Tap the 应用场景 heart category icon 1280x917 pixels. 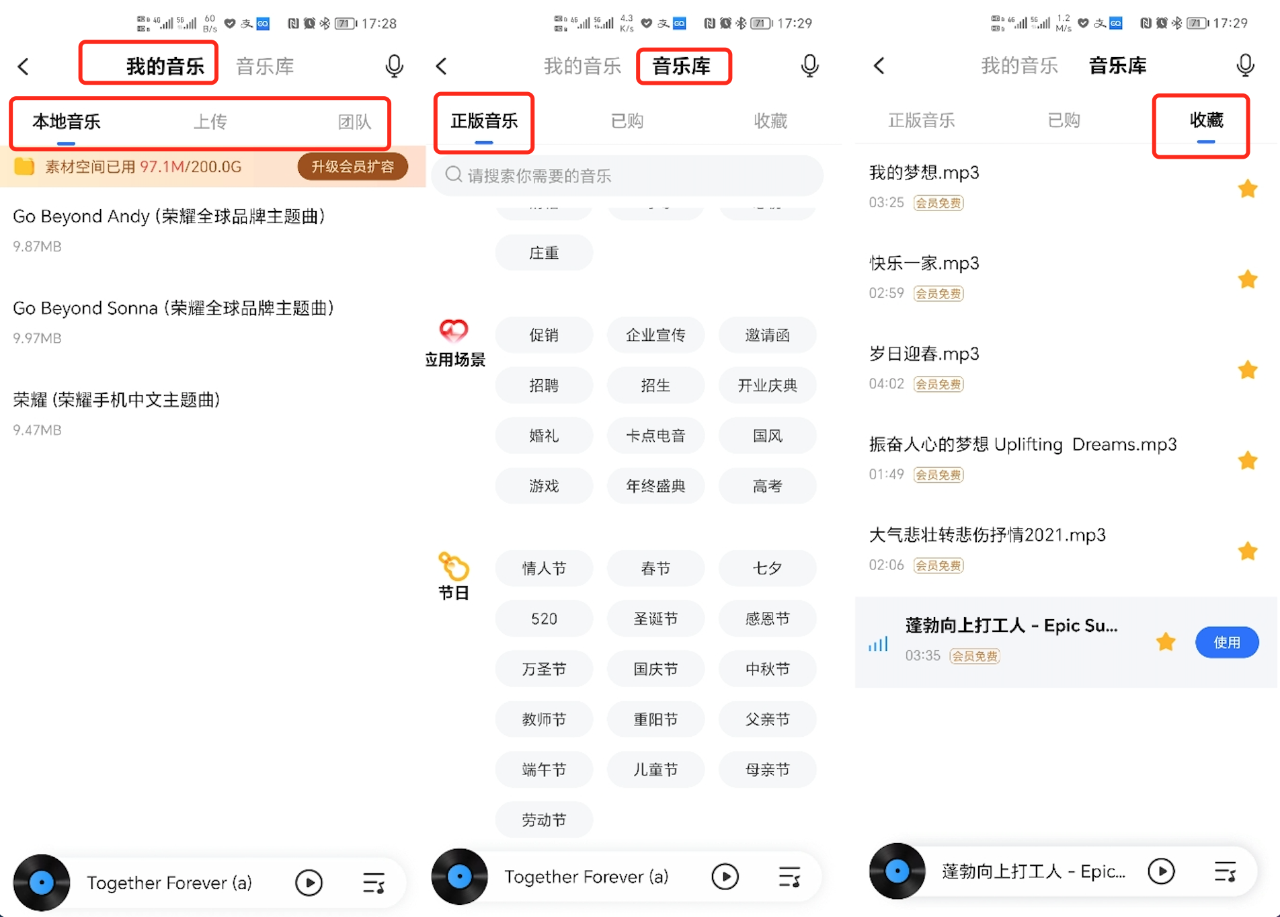click(454, 330)
